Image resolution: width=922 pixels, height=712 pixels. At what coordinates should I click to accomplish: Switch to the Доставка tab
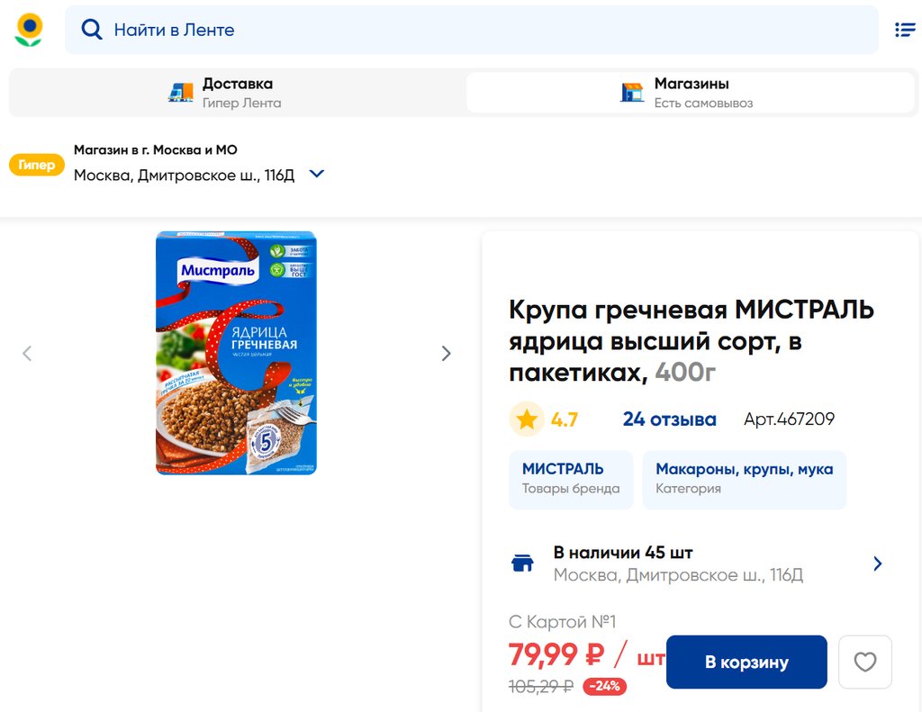coord(236,92)
